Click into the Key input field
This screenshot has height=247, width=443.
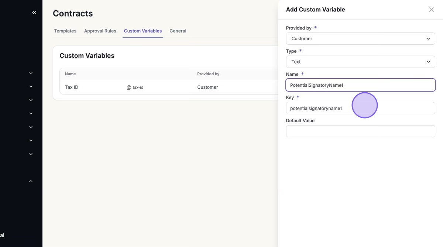360,108
